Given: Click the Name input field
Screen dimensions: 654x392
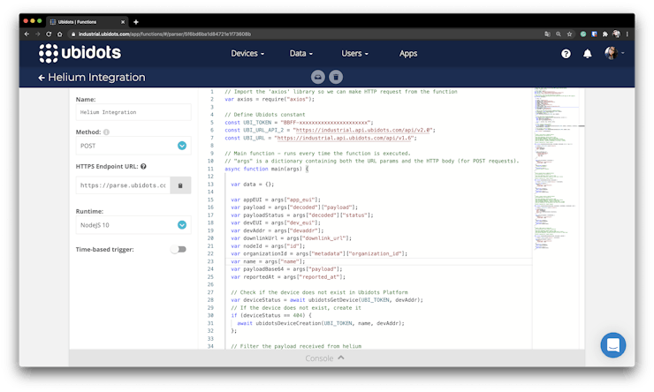Looking at the screenshot, I should 133,112.
